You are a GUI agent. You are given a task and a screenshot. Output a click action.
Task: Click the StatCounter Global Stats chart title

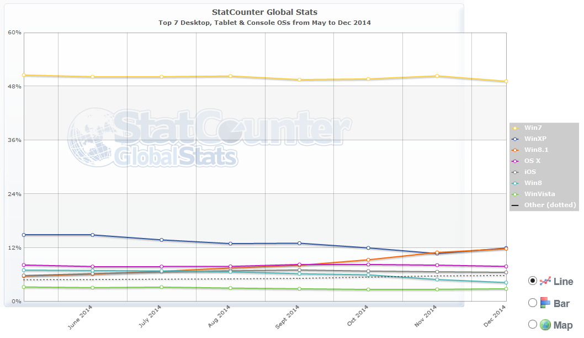coord(264,12)
